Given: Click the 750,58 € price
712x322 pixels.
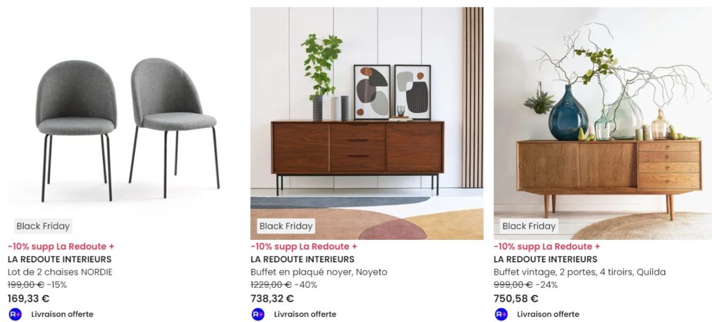Looking at the screenshot, I should [516, 298].
